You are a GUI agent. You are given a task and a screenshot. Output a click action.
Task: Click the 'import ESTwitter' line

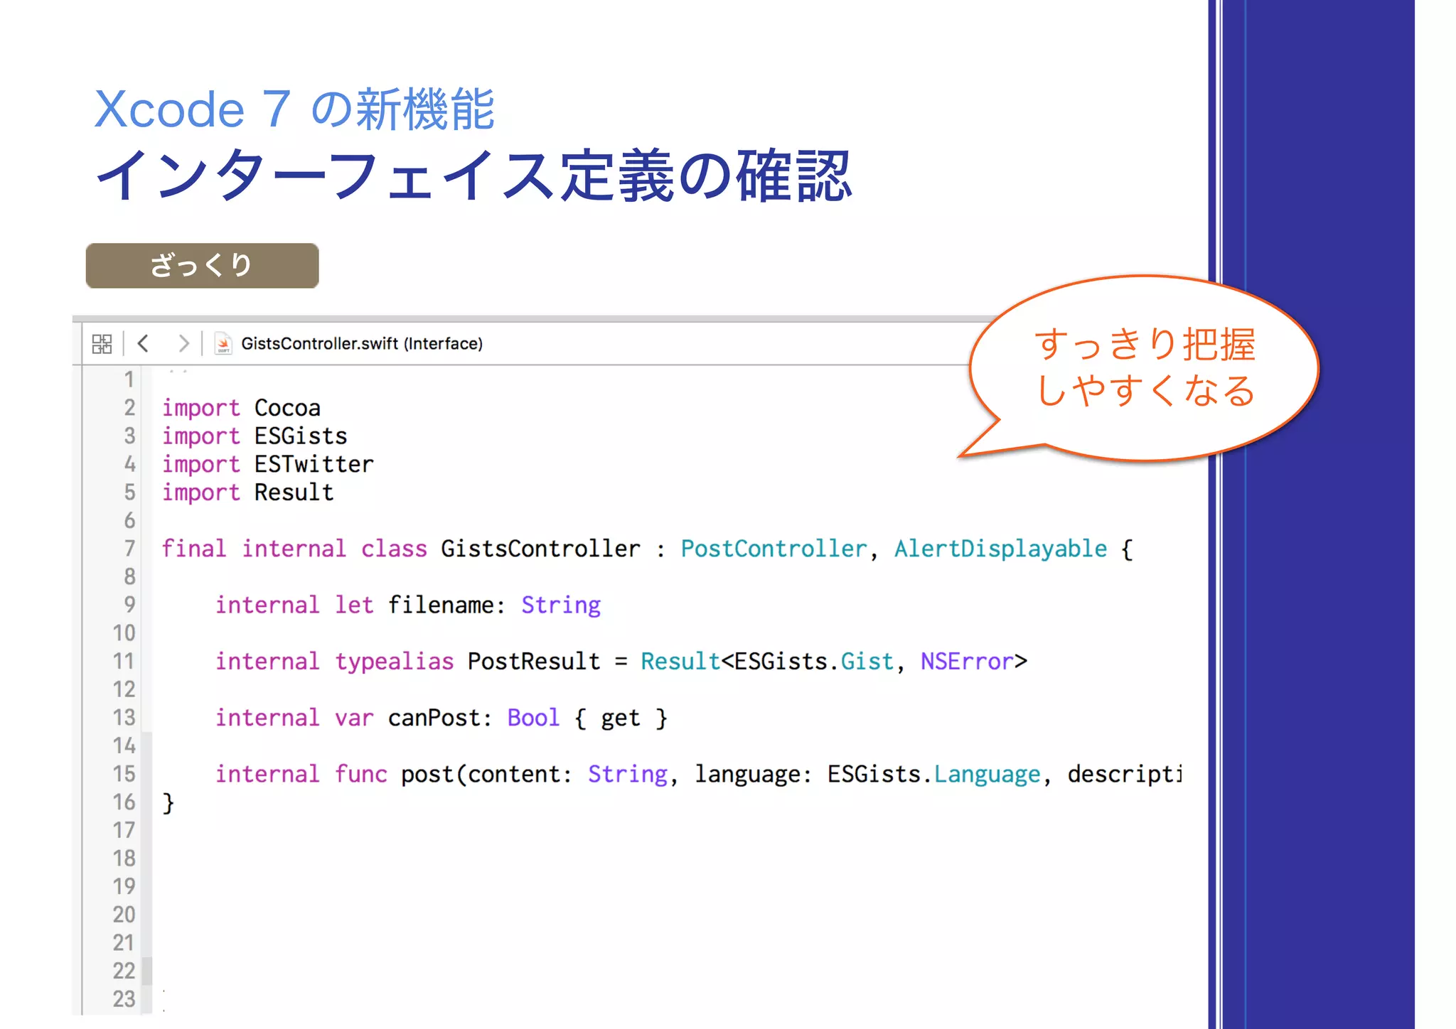tap(268, 464)
